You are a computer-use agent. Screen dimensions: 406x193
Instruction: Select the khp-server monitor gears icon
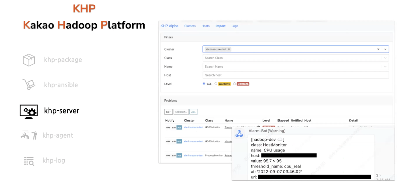click(x=29, y=111)
